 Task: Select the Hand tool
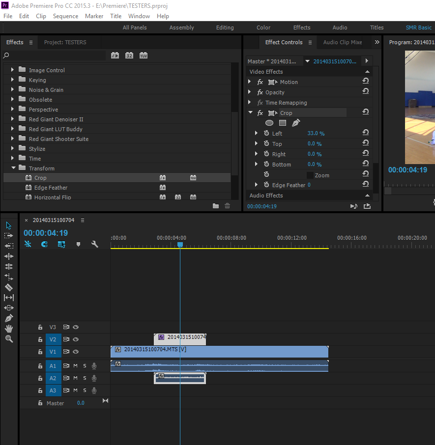click(x=9, y=329)
